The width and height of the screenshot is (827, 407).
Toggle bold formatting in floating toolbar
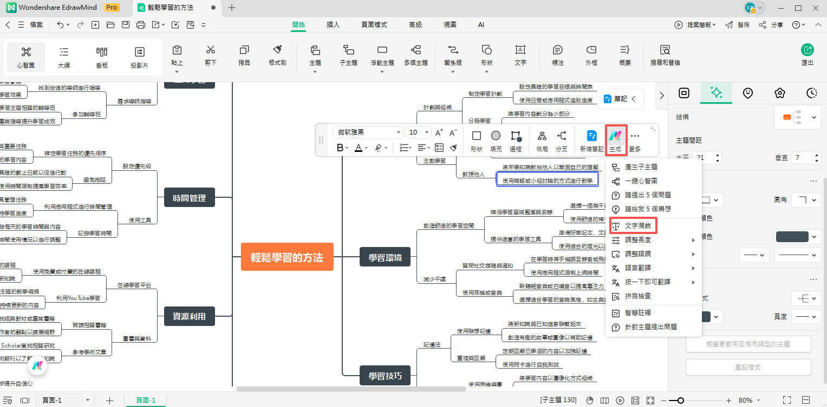click(x=340, y=148)
